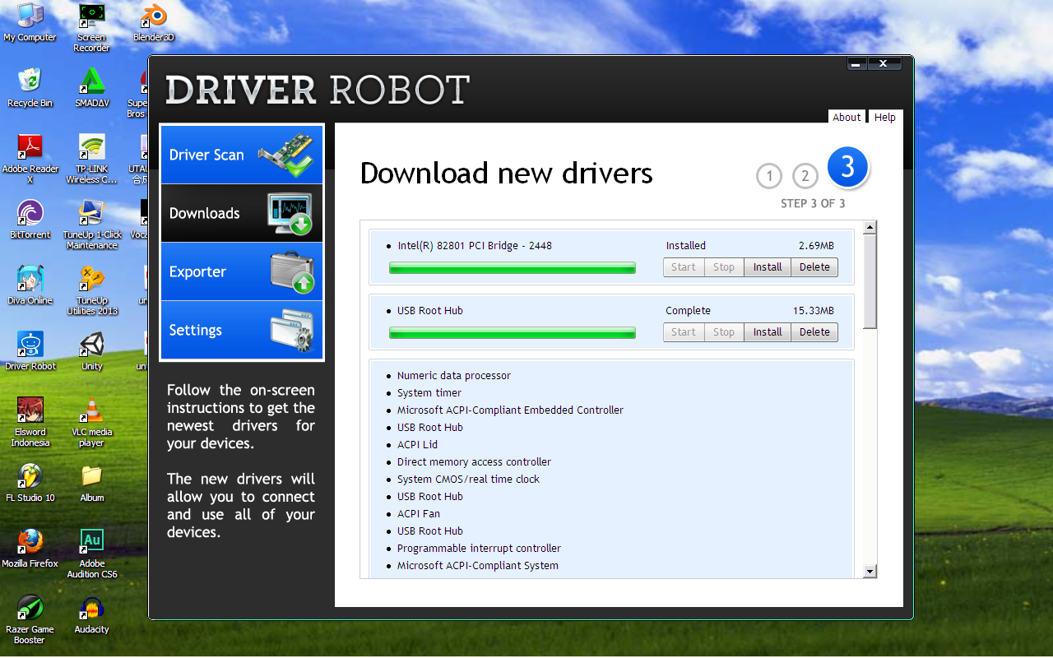Click the About tab
Screen dimensions: 1053x658
coord(847,117)
